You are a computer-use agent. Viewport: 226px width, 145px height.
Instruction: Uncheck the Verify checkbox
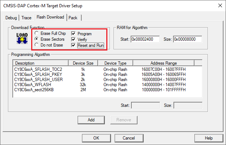[73, 39]
